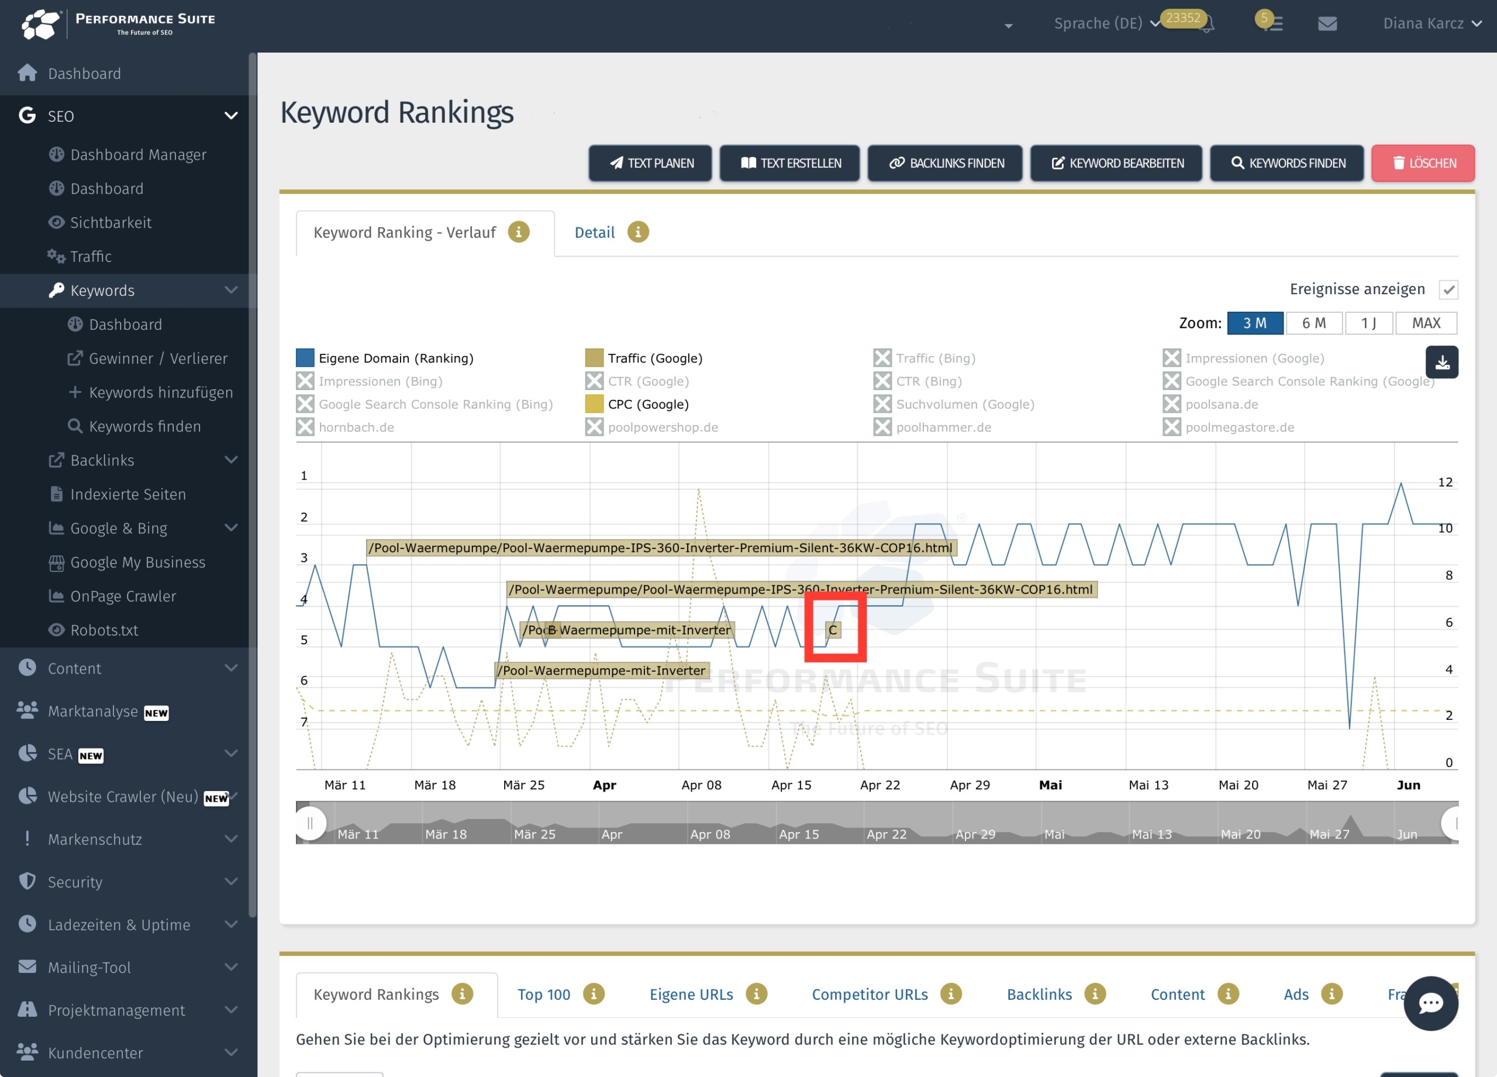The width and height of the screenshot is (1497, 1077).
Task: Expand the Content sidebar section
Action: click(231, 668)
